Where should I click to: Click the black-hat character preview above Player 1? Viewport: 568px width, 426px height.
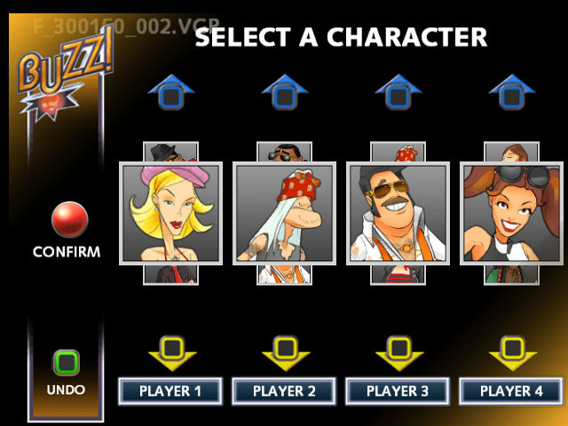point(170,152)
